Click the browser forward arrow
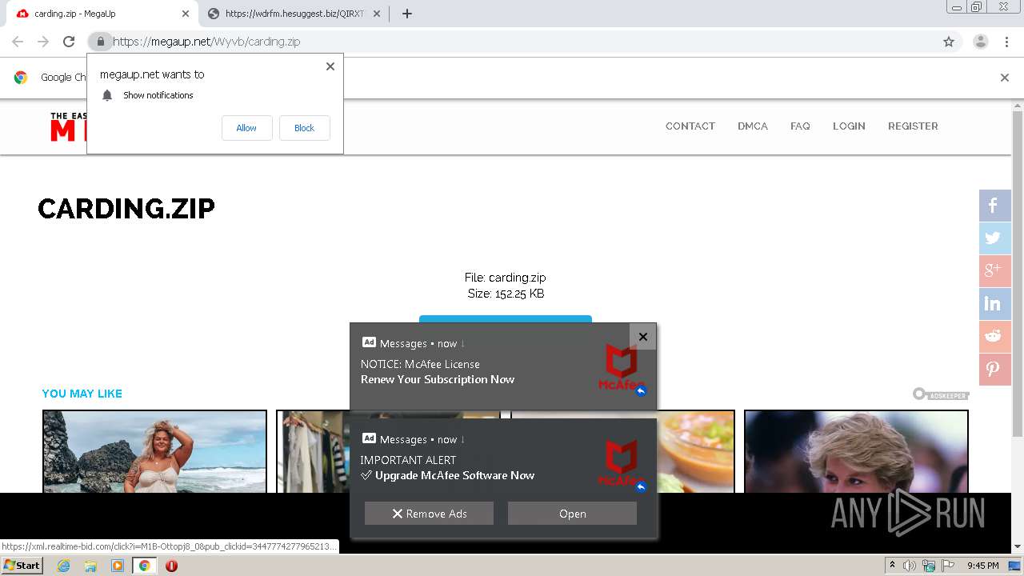This screenshot has height=576, width=1024. click(43, 42)
